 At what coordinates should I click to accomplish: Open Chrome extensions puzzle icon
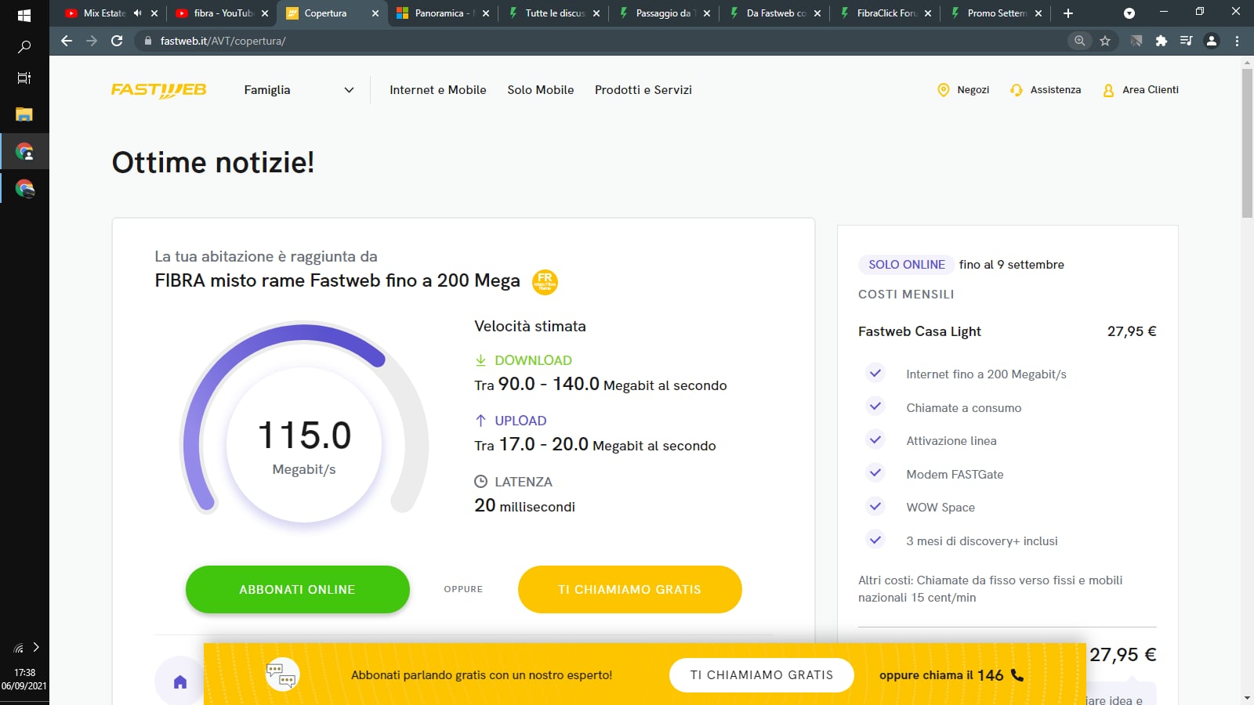[x=1161, y=41]
